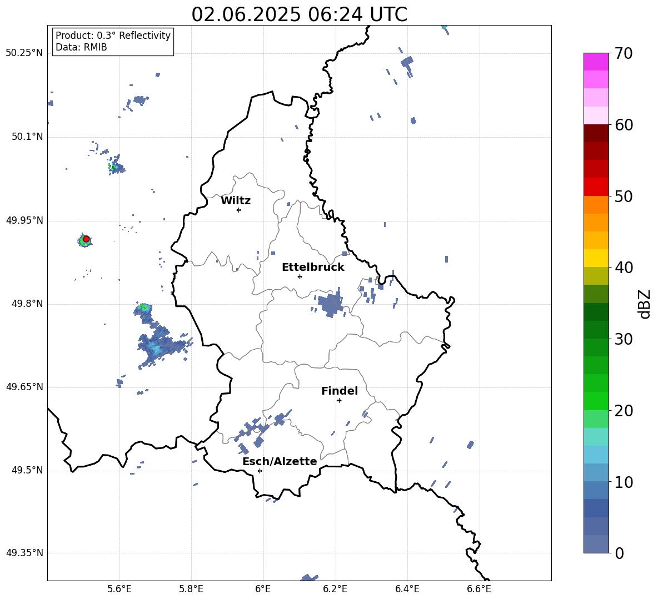The height and width of the screenshot is (600, 658).
Task: Click the 'Product: 0.3° Reflectivity' text
Action: pos(113,36)
